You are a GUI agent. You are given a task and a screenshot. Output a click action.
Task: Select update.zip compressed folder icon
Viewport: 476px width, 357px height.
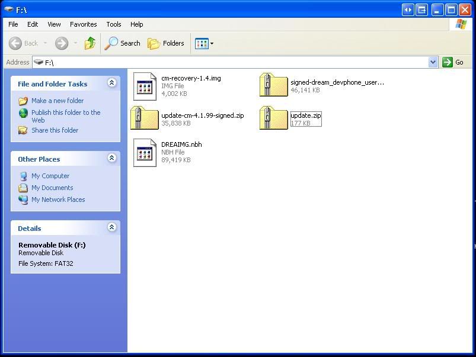pos(273,118)
